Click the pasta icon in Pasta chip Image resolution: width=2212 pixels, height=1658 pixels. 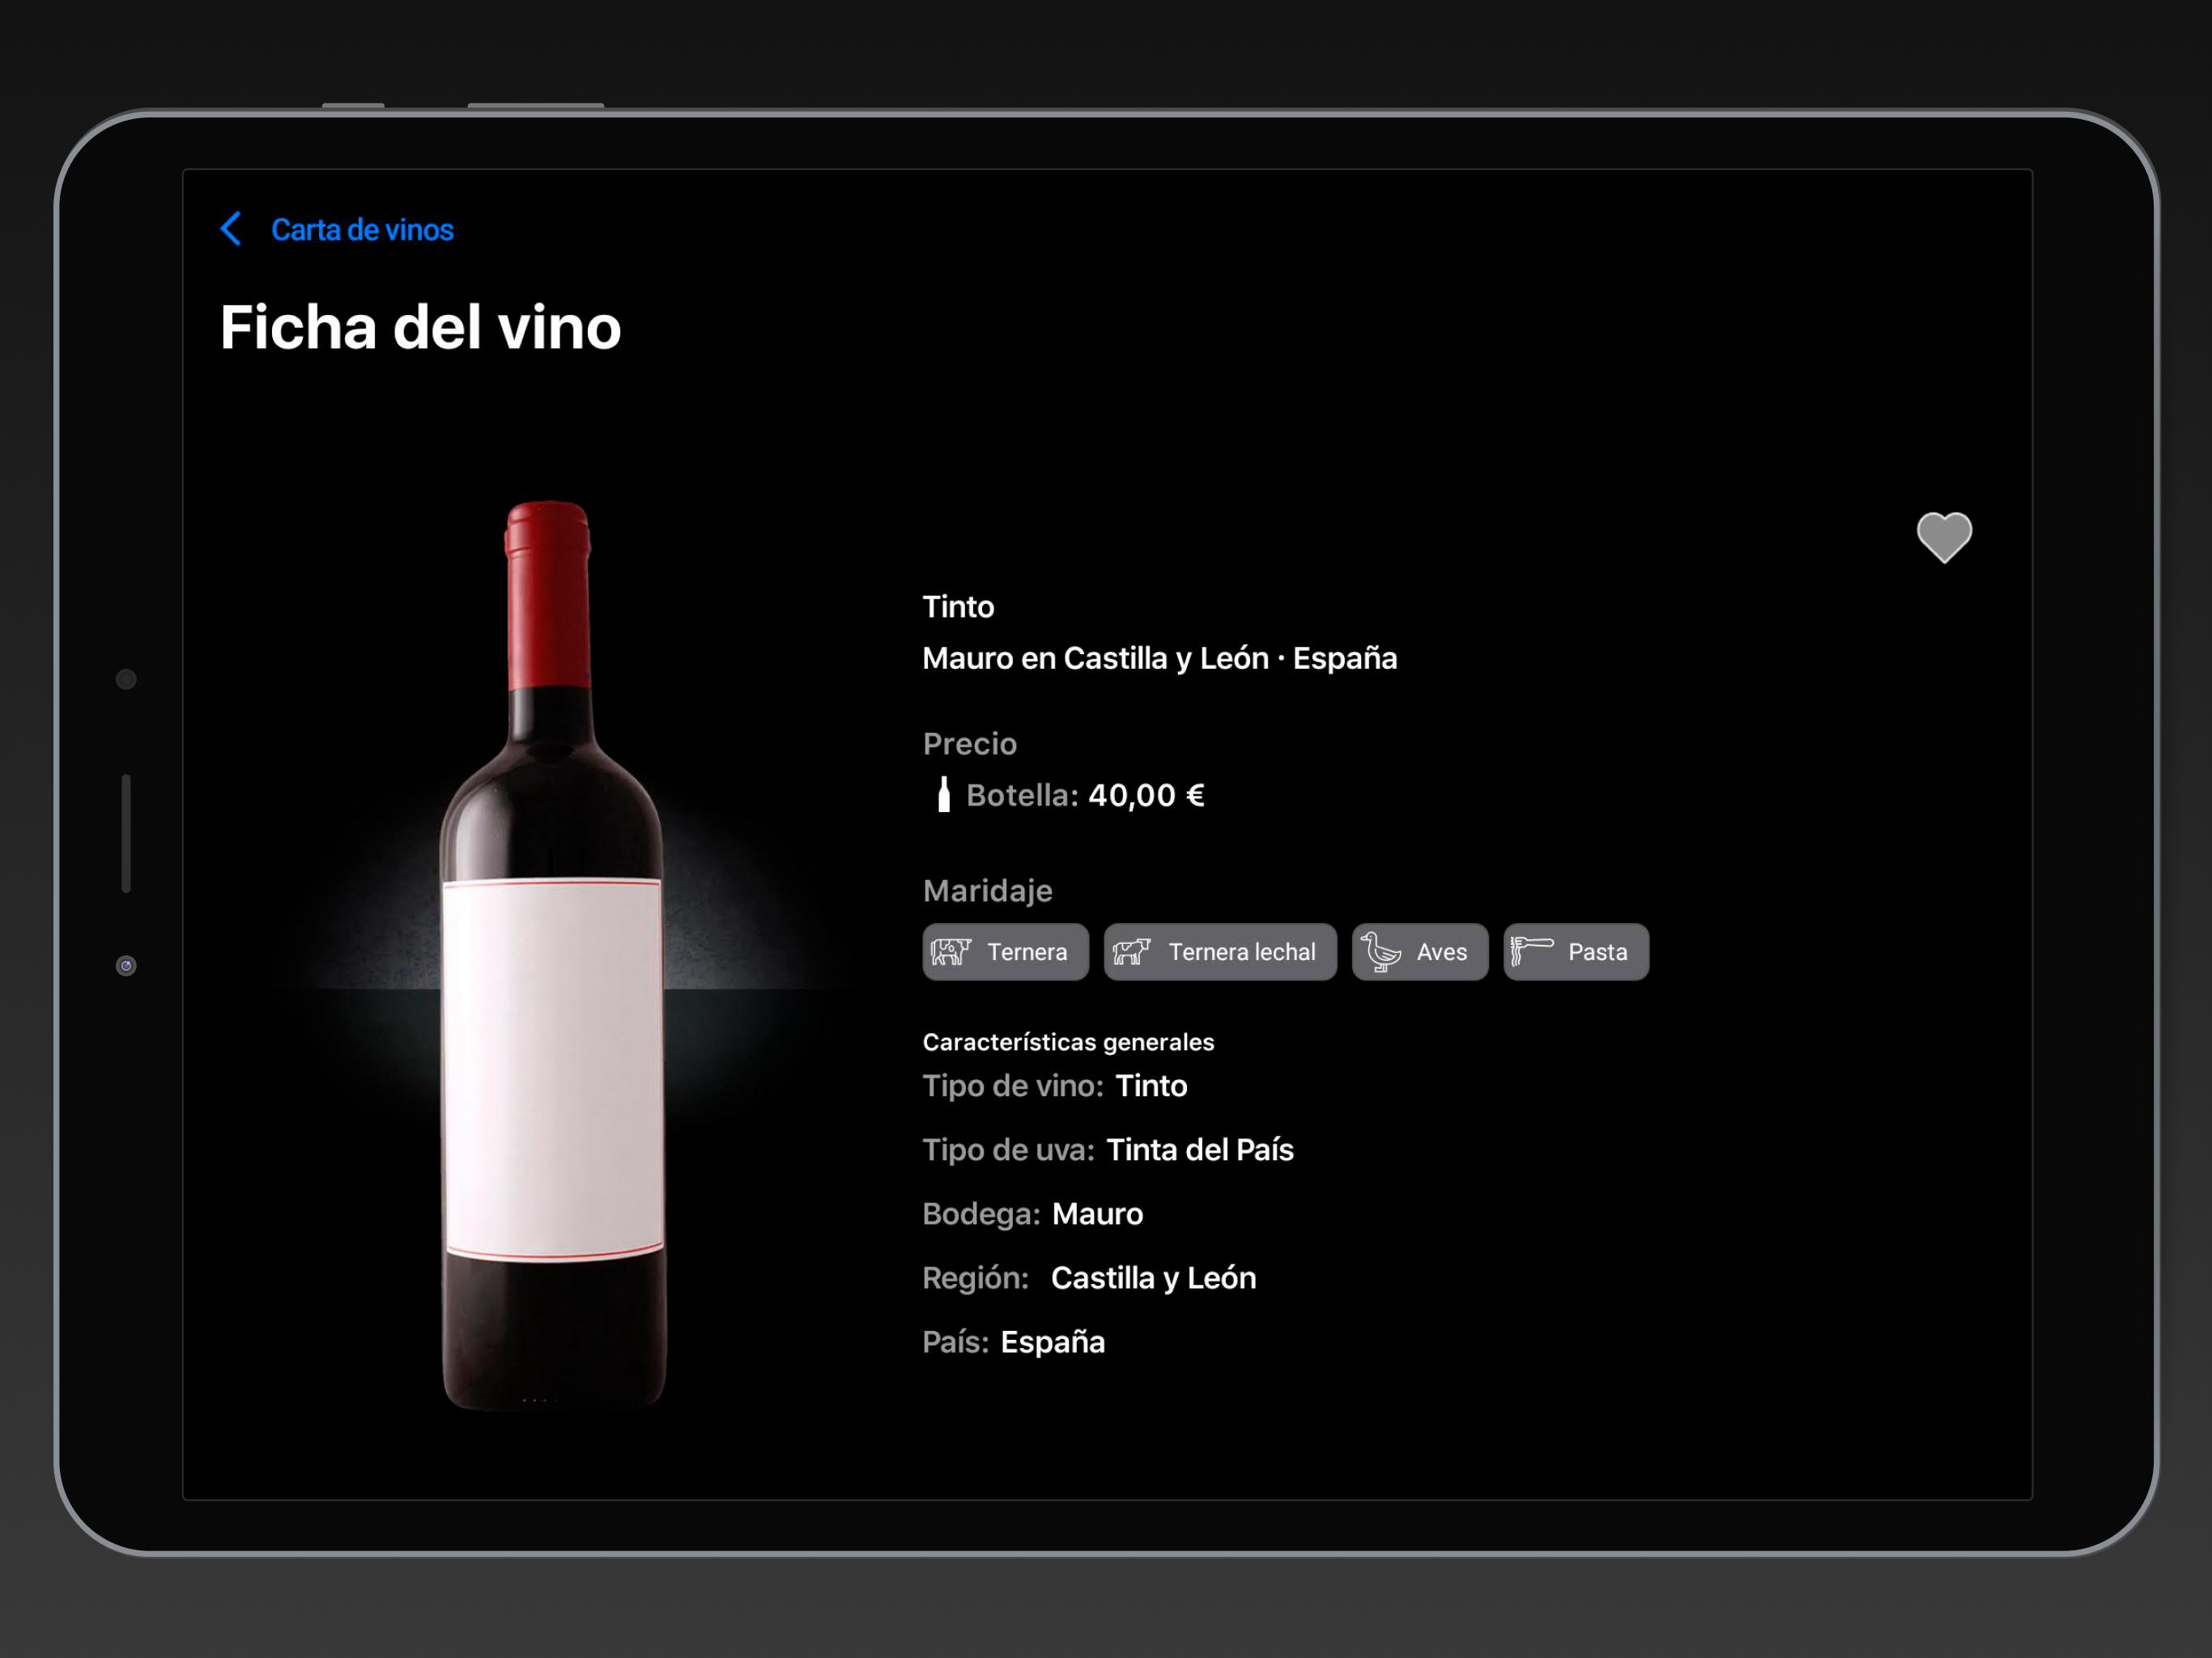point(1531,951)
